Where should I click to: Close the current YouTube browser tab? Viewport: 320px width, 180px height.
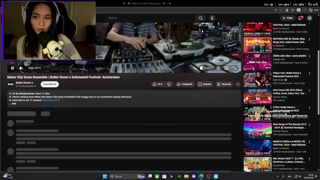[123, 3]
